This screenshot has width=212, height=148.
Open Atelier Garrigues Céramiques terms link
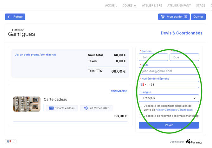click(174, 110)
